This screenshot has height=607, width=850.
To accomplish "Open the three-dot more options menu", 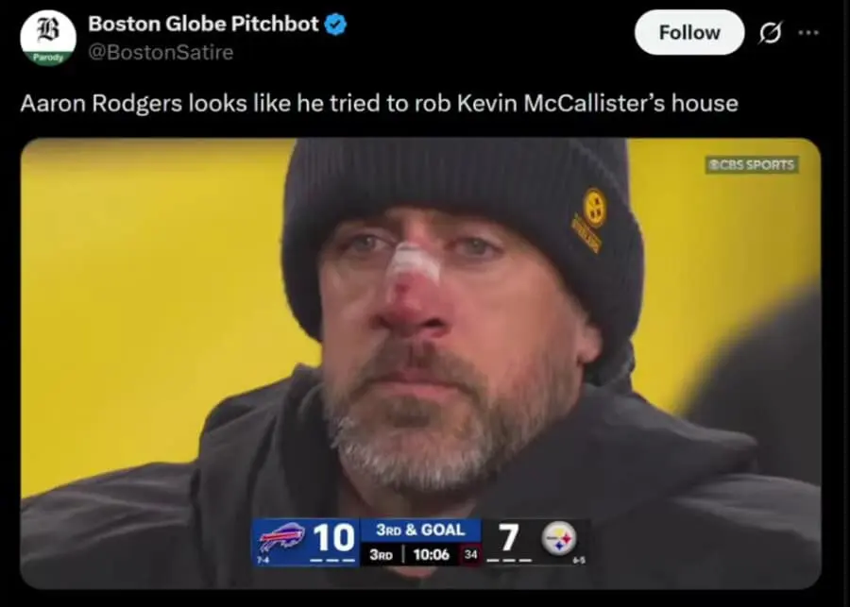I will click(808, 33).
